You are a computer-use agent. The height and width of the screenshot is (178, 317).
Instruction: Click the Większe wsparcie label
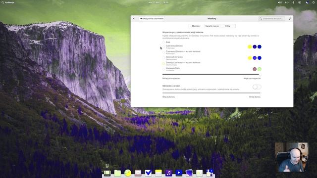252,79
